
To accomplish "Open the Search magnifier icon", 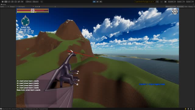I will 157,2.
